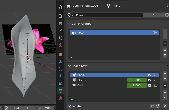Screen dimensions: 169x110
Task: Open the Object properties tab
Action: 60,54
